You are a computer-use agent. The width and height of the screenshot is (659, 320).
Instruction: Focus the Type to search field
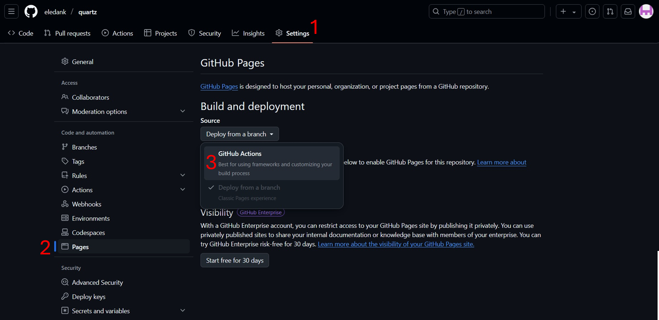[487, 12]
